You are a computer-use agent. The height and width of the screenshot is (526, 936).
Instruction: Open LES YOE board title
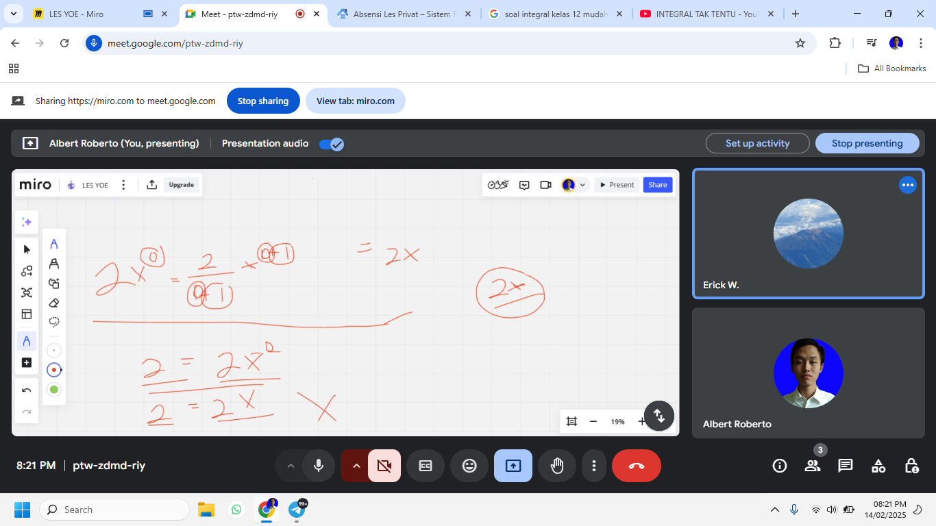click(95, 185)
